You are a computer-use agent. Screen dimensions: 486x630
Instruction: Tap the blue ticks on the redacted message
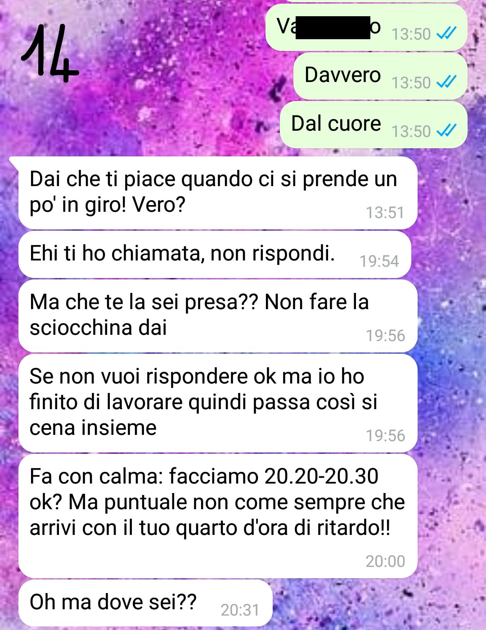coord(446,33)
